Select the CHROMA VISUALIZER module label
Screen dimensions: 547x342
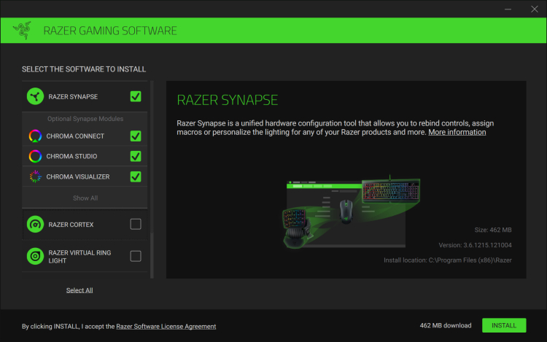(78, 176)
